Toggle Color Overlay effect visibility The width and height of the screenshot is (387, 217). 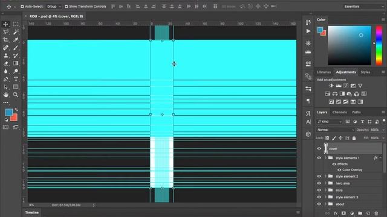click(x=339, y=170)
